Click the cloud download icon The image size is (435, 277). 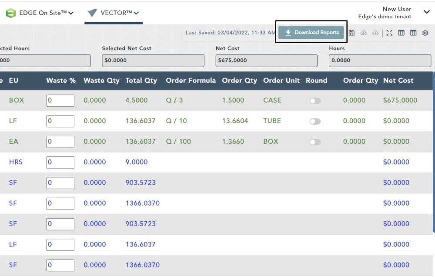pos(375,33)
